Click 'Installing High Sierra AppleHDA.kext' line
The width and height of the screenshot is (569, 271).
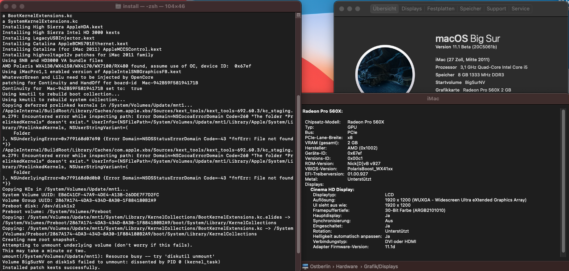coord(53,27)
